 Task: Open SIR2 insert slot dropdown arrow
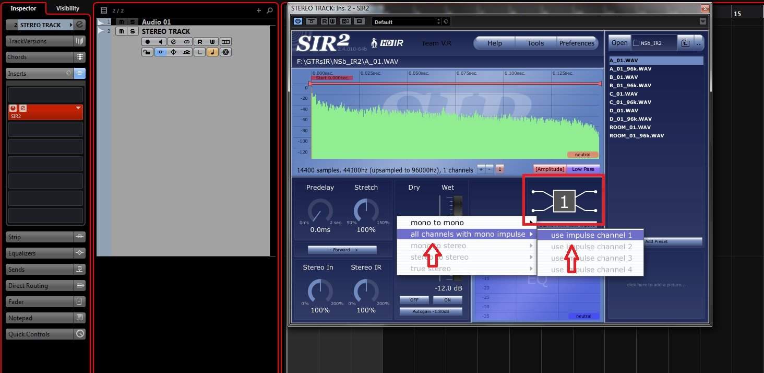(78, 108)
